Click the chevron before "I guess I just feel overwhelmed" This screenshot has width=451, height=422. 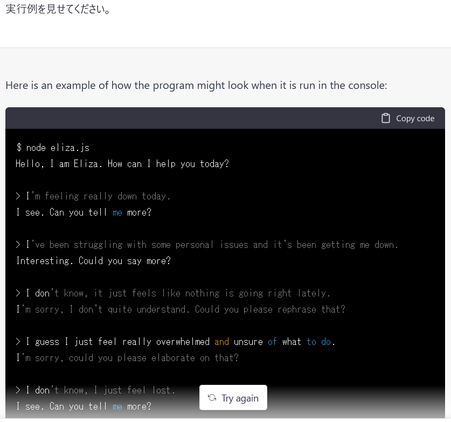pos(18,341)
